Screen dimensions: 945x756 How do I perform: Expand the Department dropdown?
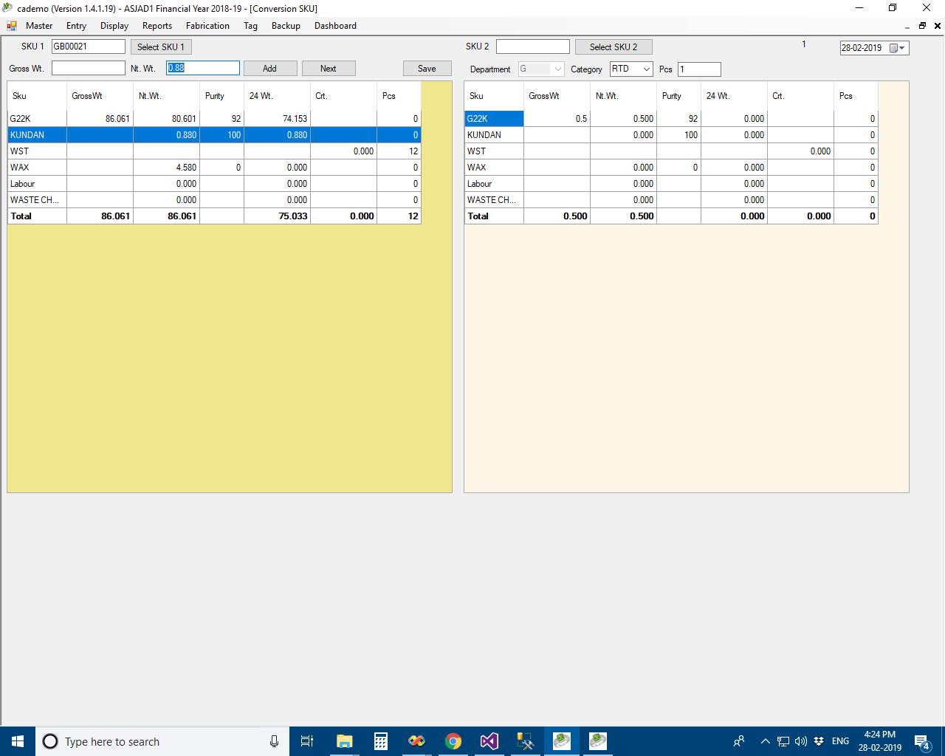pyautogui.click(x=557, y=69)
